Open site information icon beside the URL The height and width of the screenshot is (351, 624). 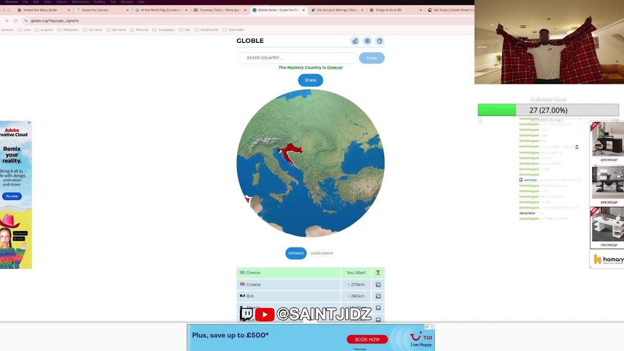(26, 20)
